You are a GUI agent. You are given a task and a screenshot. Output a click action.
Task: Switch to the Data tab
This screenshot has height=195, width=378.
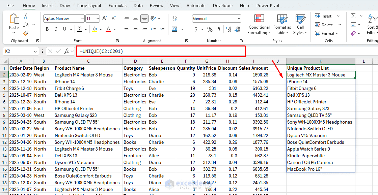coord(138,5)
